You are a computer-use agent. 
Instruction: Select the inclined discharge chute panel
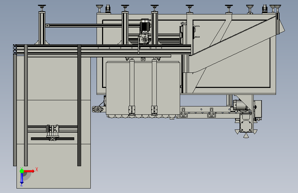pyautogui.click(x=233, y=45)
